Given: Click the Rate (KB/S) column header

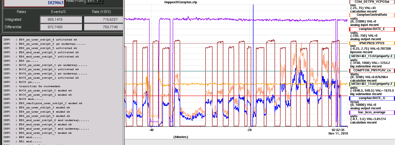Looking at the screenshot, I should click(101, 12).
